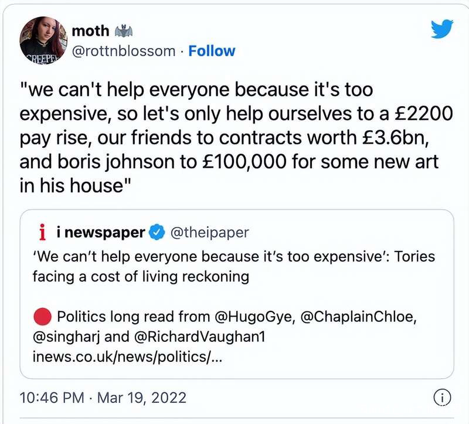Click the info icon beside the timestamp
Viewport: 469px width, 424px height.
(441, 398)
